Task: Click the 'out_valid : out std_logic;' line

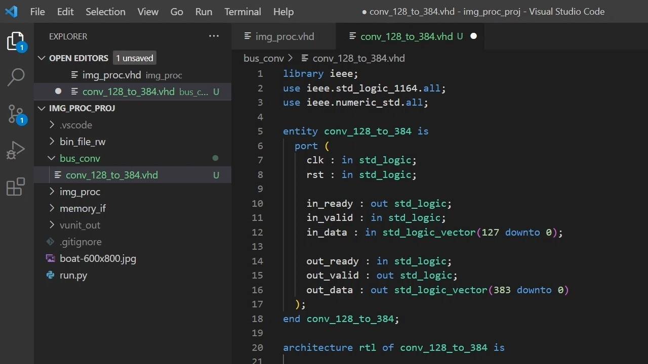Action: click(382, 276)
